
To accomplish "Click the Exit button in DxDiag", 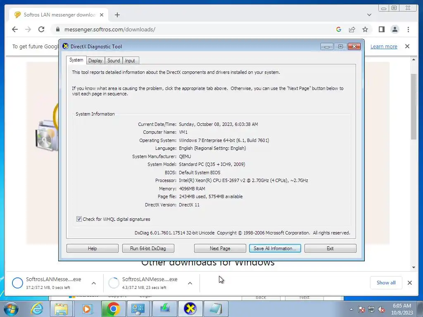I will click(x=330, y=248).
